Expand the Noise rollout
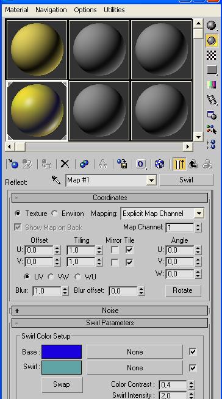222x399 pixels. coord(110,311)
